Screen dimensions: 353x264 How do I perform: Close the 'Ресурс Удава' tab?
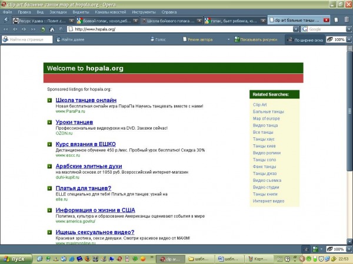[x=71, y=20]
